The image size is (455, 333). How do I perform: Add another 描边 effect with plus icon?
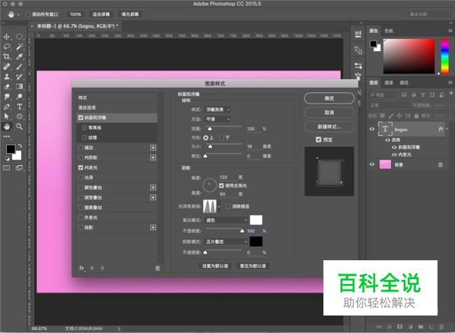pos(153,148)
